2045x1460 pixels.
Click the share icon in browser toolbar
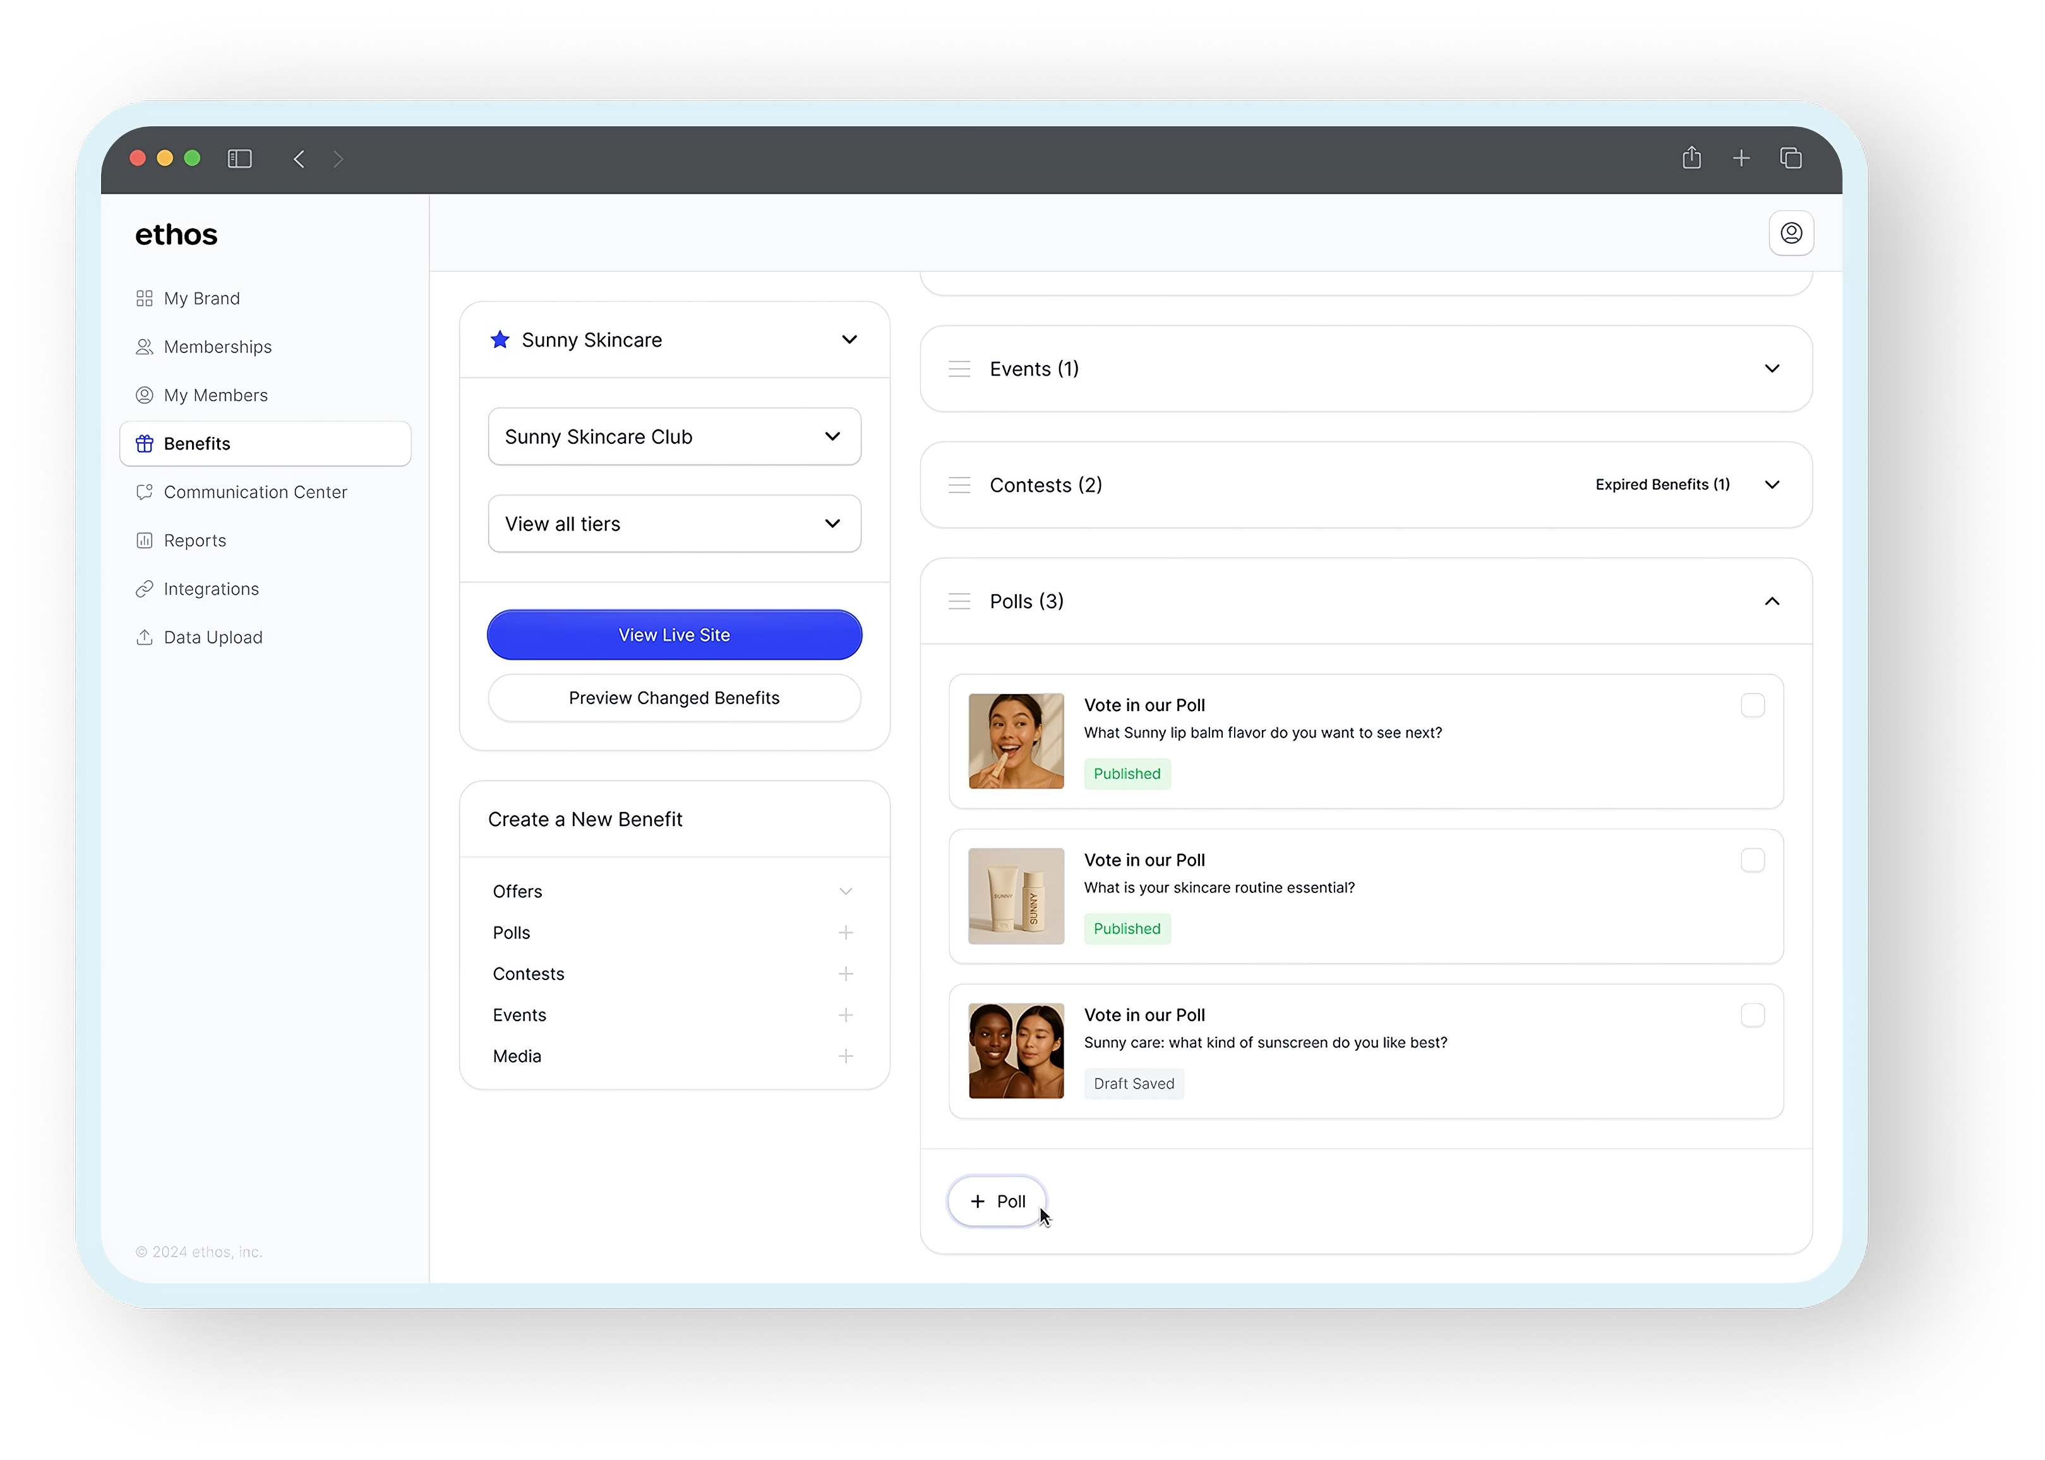tap(1691, 159)
